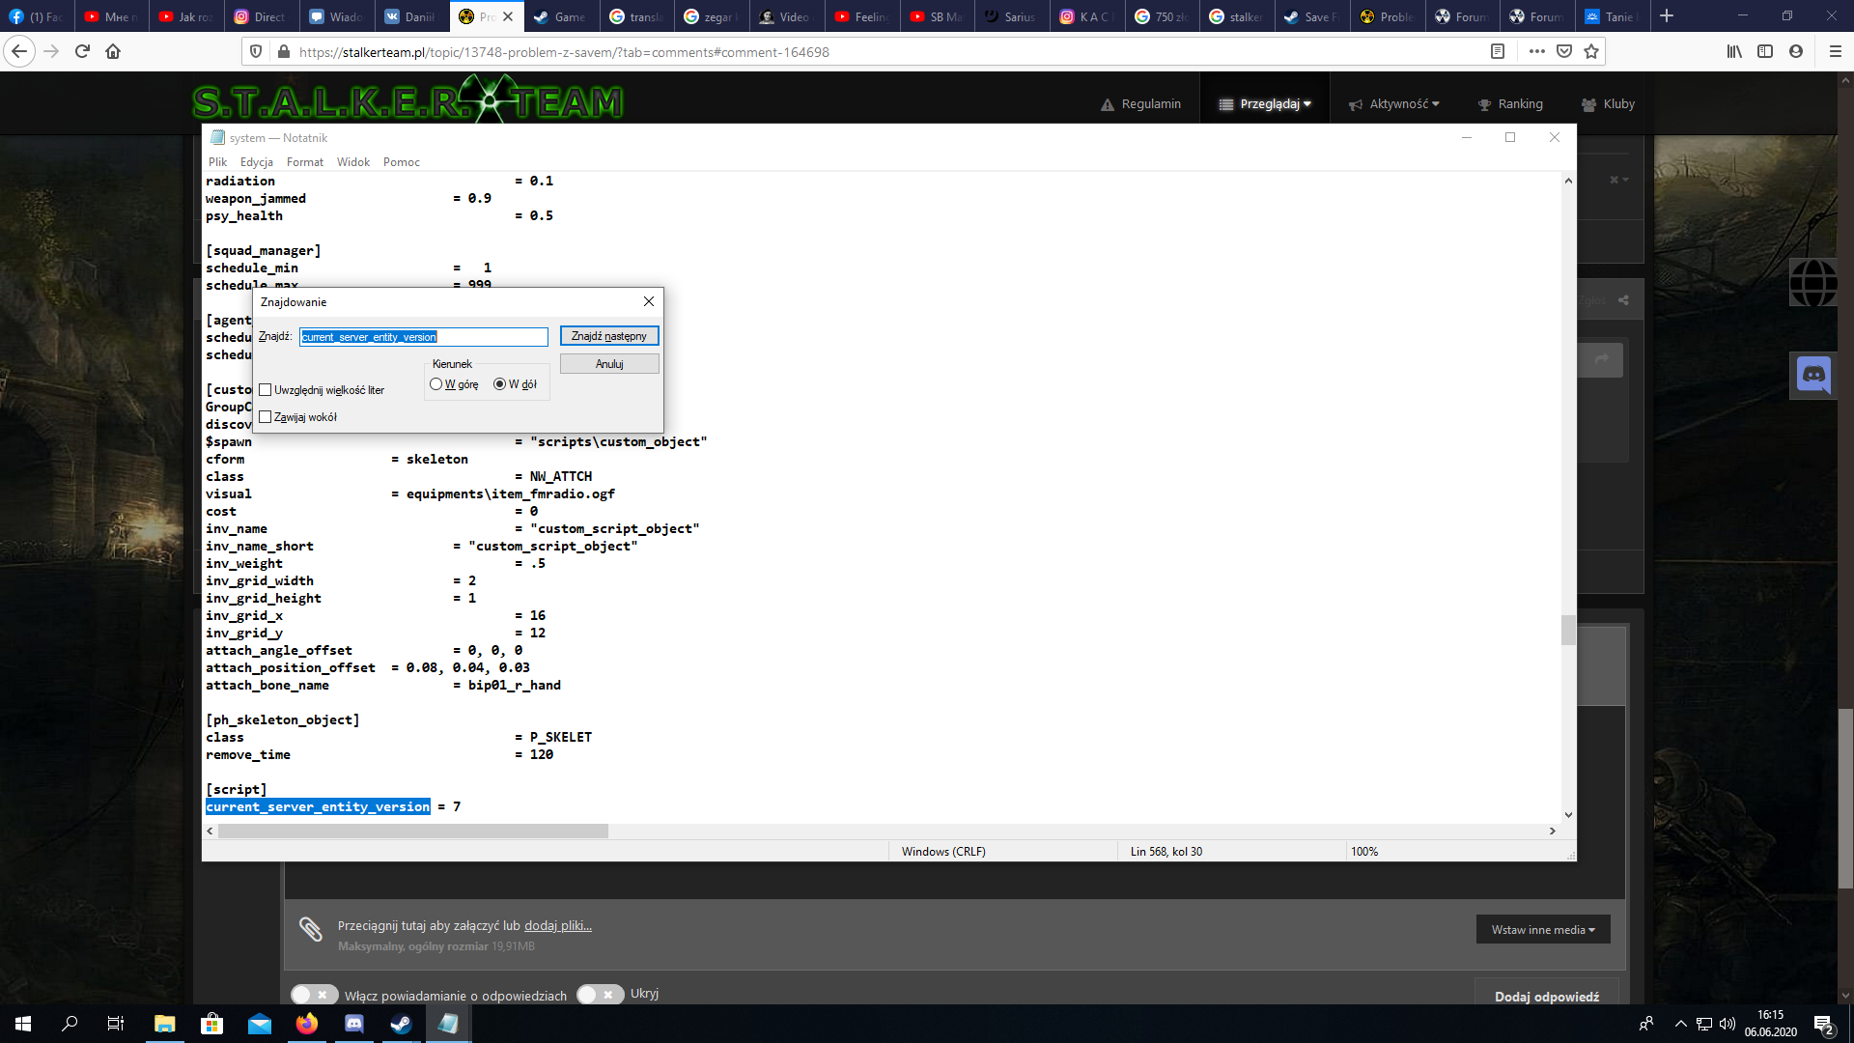
Task: Open the Firefox hamburger menu
Action: (x=1835, y=51)
